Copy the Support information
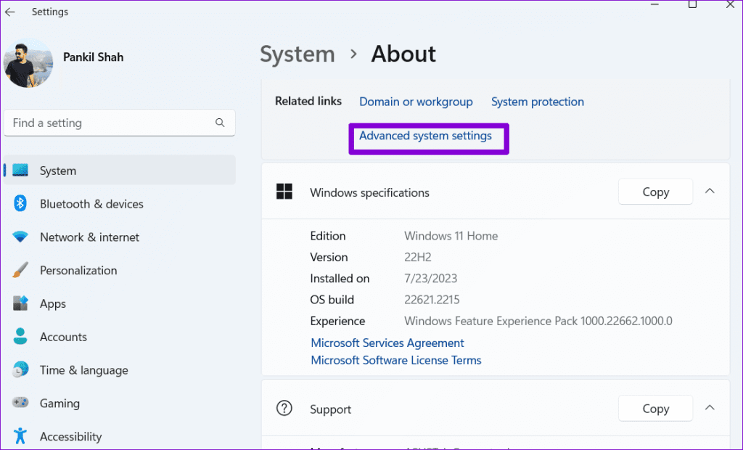The image size is (743, 450). [655, 409]
